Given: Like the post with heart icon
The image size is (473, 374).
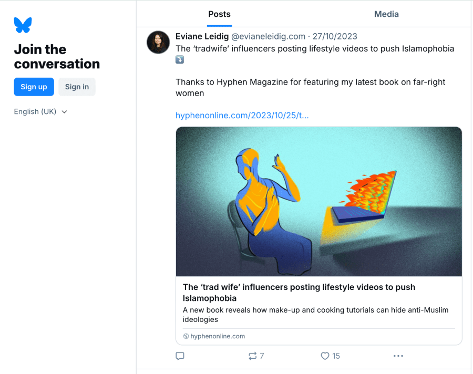Looking at the screenshot, I should pyautogui.click(x=325, y=356).
